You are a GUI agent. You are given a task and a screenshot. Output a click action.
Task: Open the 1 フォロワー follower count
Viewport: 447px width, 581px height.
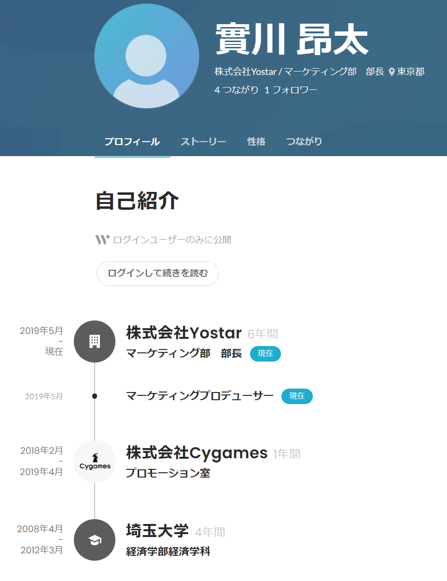click(291, 90)
